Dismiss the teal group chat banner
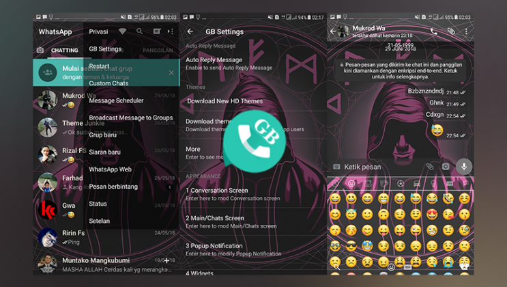Screen dimensions: 507x287 click(x=171, y=73)
